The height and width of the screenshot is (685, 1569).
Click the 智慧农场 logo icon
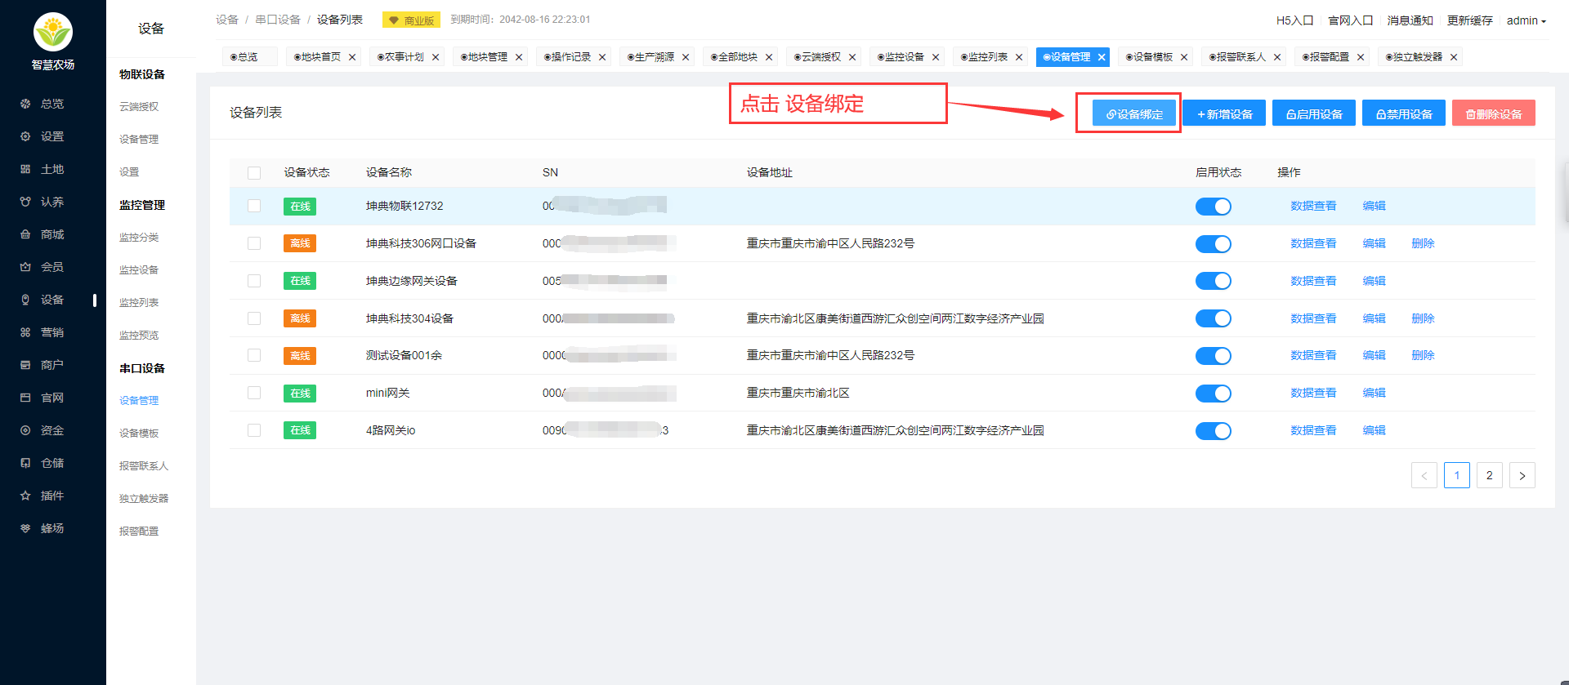click(x=53, y=32)
